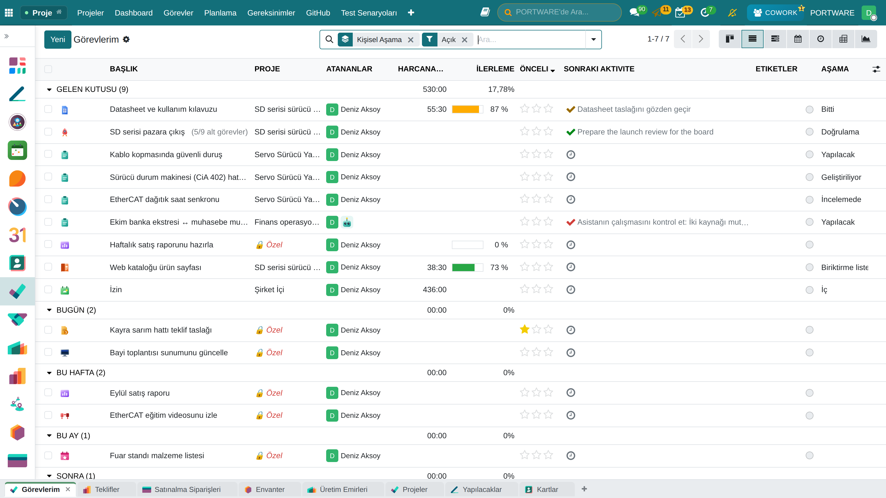The height and width of the screenshot is (498, 886).
Task: Switch to Satınalma Siparişleri tab
Action: (187, 489)
